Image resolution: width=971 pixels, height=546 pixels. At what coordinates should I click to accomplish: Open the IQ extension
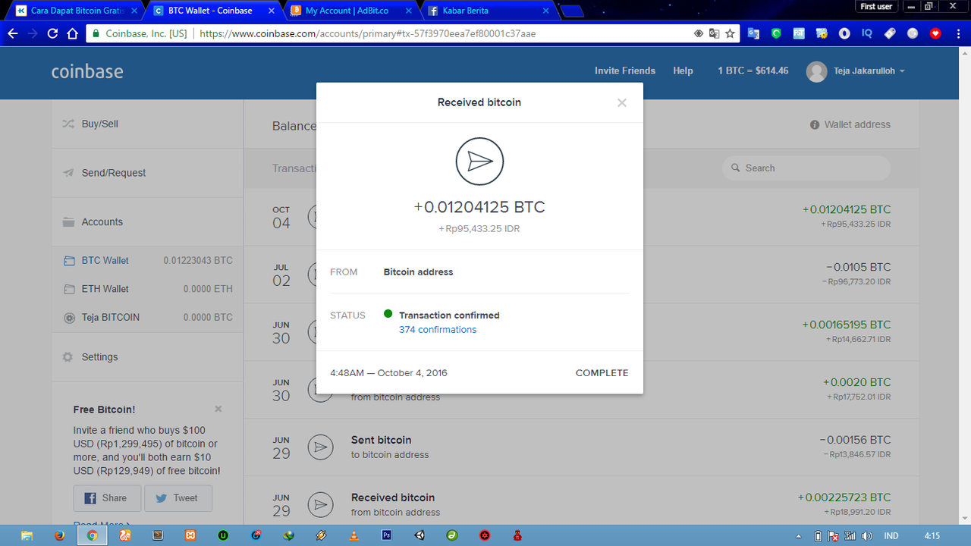click(867, 33)
